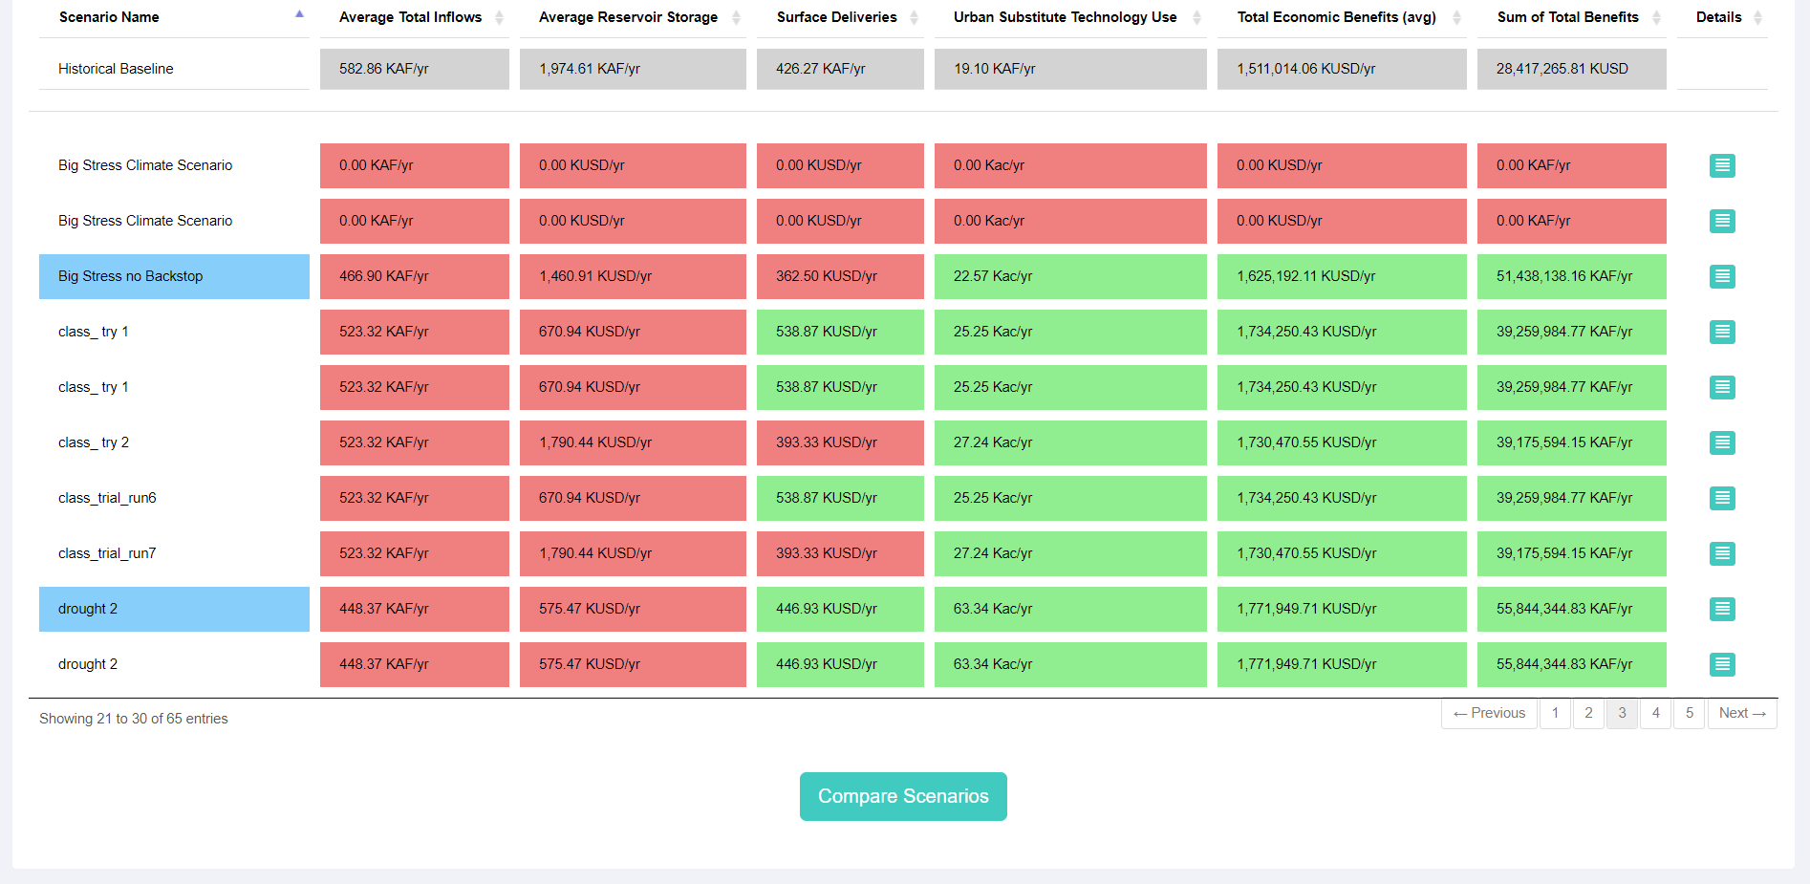Select the class_trial_run7 scenario
Viewport: 1810px width, 884px height.
174,553
